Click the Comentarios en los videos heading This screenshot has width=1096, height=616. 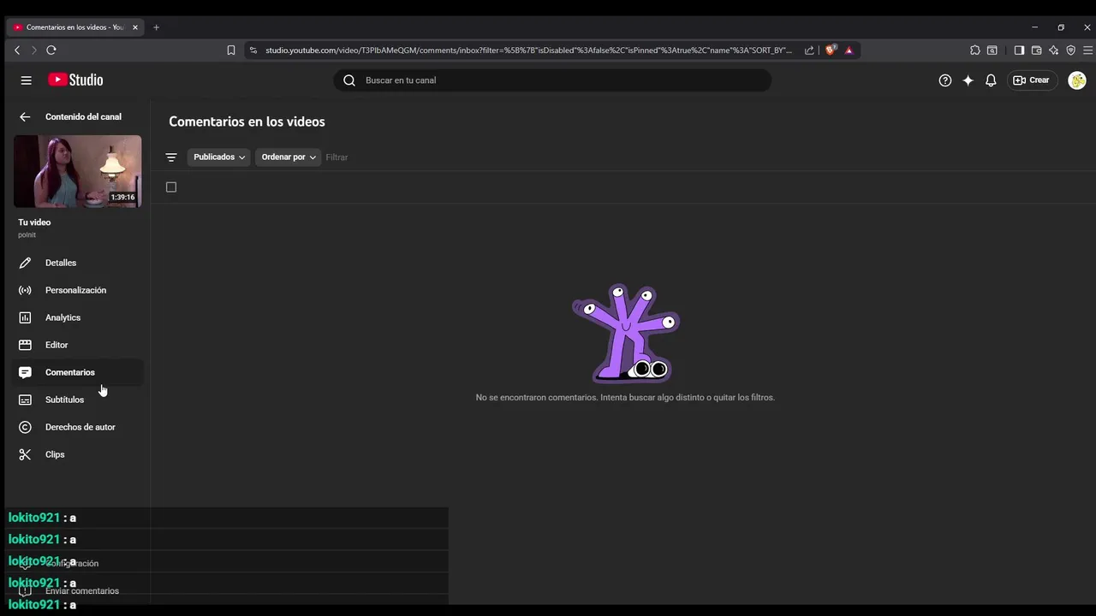tap(247, 121)
